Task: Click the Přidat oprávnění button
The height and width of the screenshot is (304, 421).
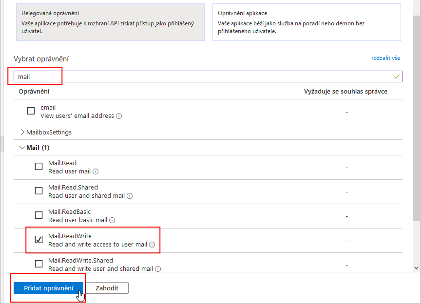Action: 49,288
